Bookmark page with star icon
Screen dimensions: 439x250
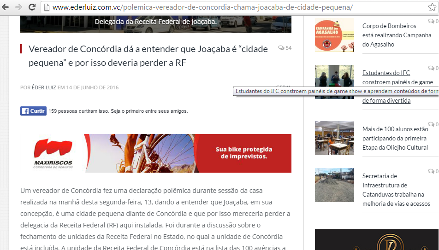(x=432, y=7)
